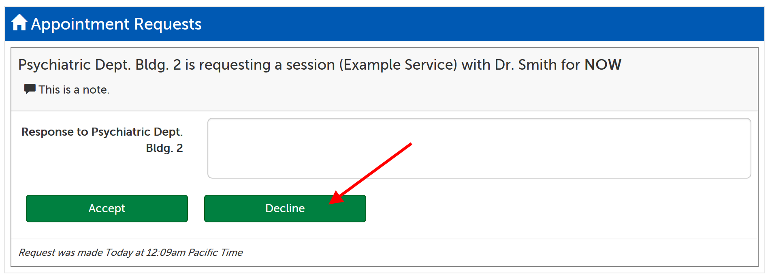Click the request summary text mentioning Dr. Smith
Screen dimensions: 770x277
(319, 64)
